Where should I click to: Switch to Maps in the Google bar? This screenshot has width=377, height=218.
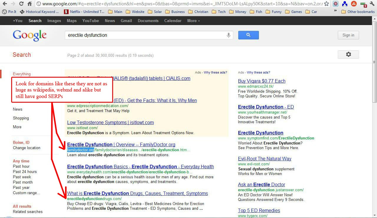[72, 21]
